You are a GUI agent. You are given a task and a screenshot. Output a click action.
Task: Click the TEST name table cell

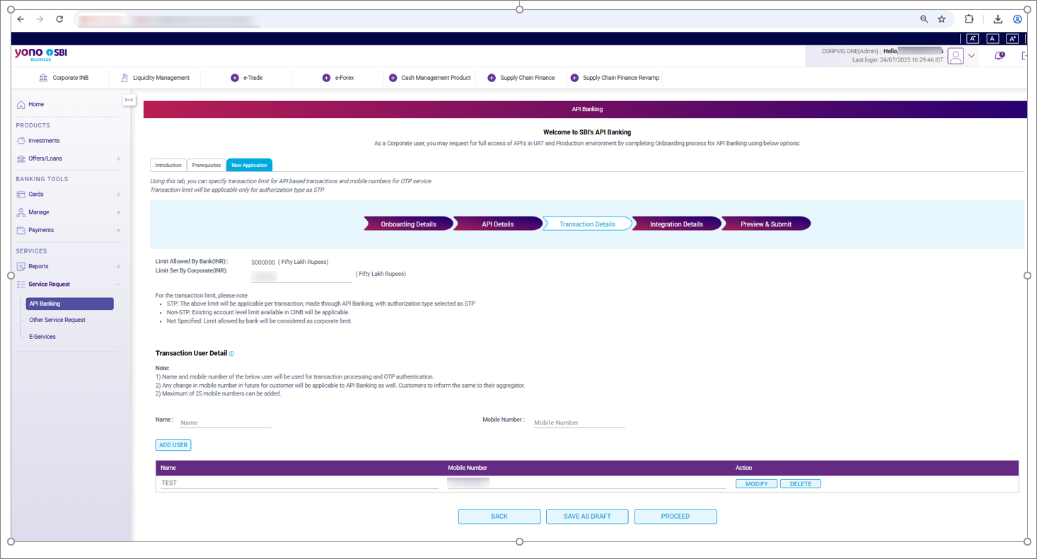(x=299, y=483)
